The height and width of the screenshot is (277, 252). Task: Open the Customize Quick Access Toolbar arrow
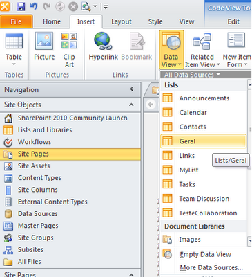106,7
